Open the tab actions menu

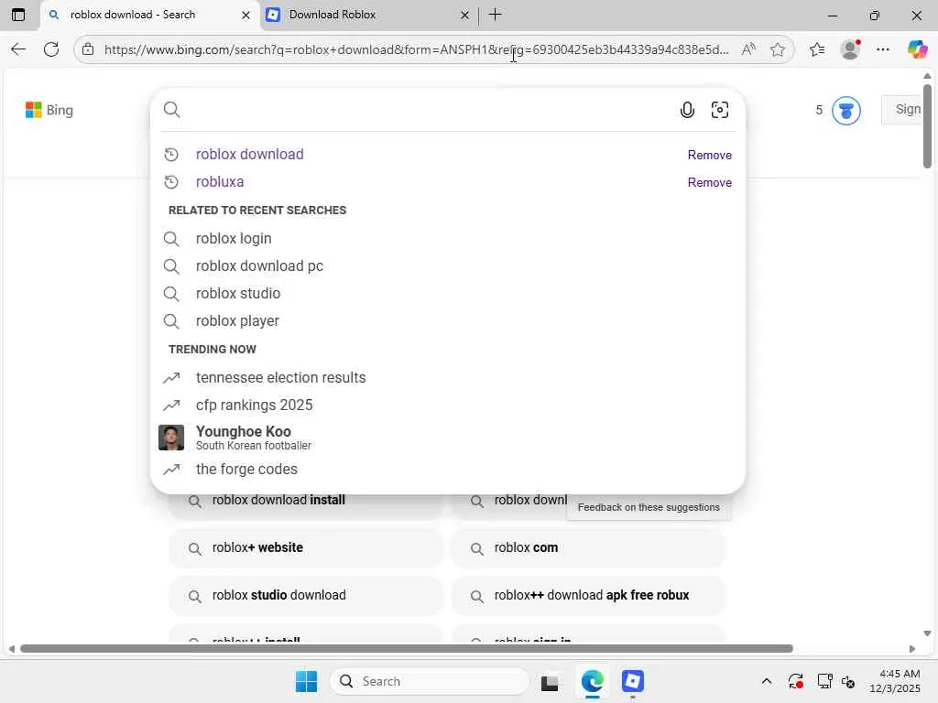coord(18,15)
